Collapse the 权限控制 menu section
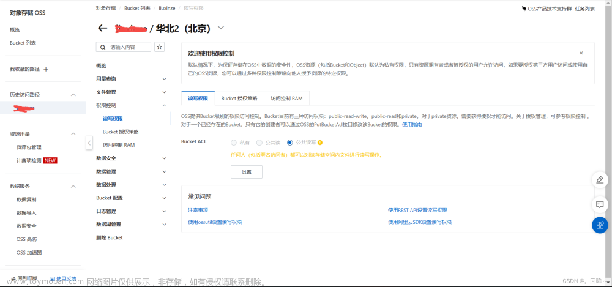This screenshot has height=287, width=612. point(164,105)
